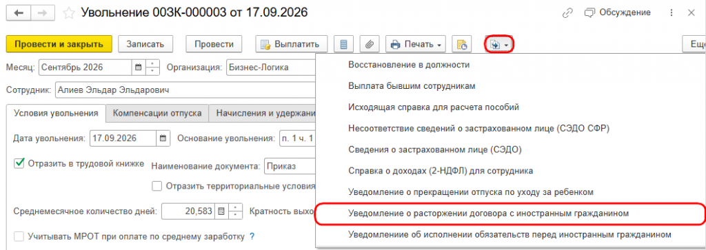Screen dimensions: 706x250
Task: Select Восстановление в должности menu item
Action: tap(409, 65)
